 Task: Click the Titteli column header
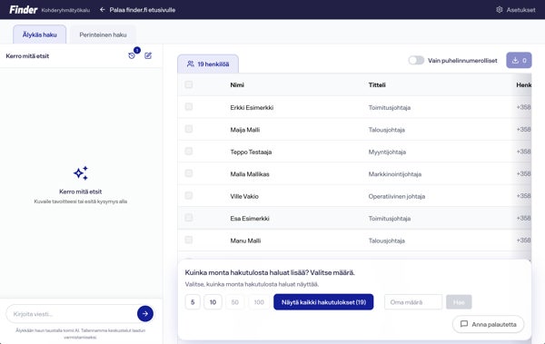point(377,84)
